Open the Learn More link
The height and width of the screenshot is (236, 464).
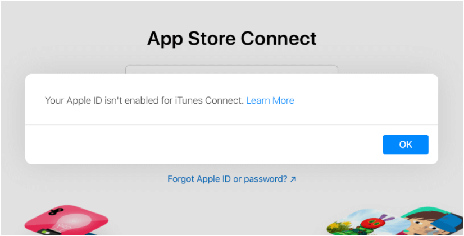(270, 100)
